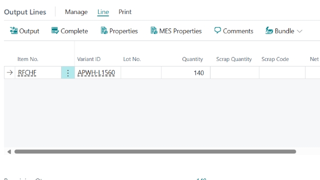Click the Quantity value 140
Viewport: 320px width, 180px height.
click(x=199, y=73)
